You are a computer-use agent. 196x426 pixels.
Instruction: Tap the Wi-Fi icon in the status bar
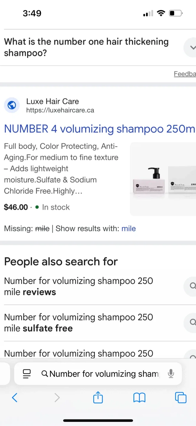click(161, 13)
